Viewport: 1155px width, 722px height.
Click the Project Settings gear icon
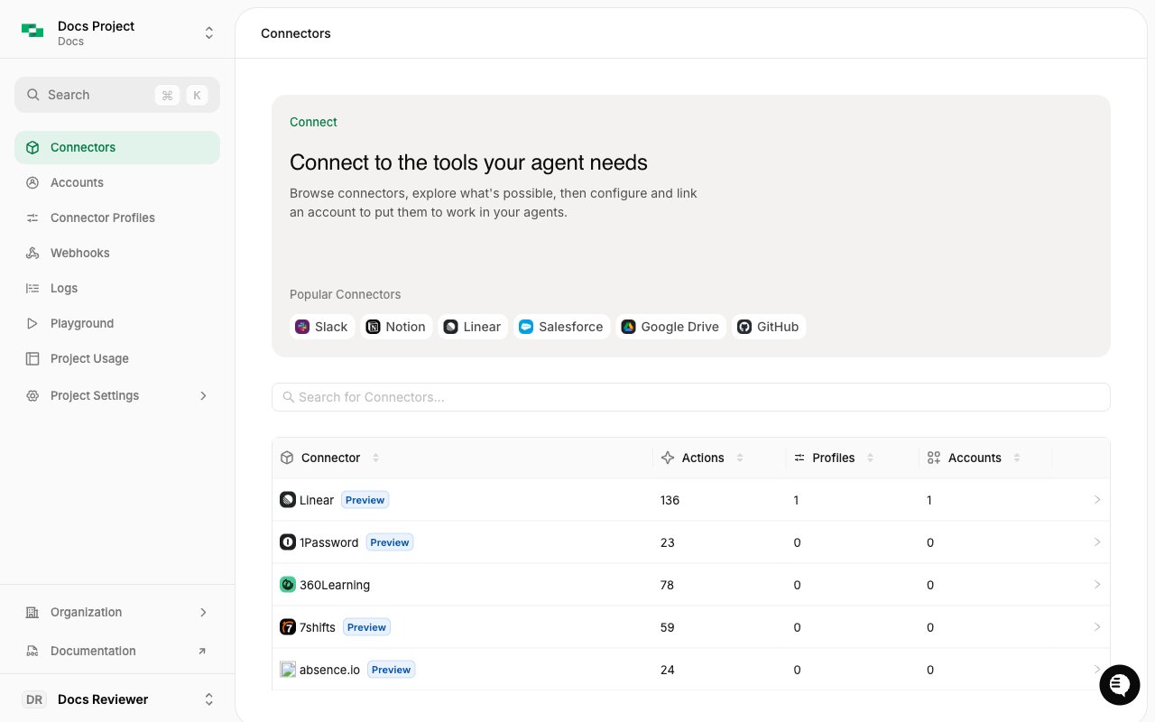(x=32, y=395)
